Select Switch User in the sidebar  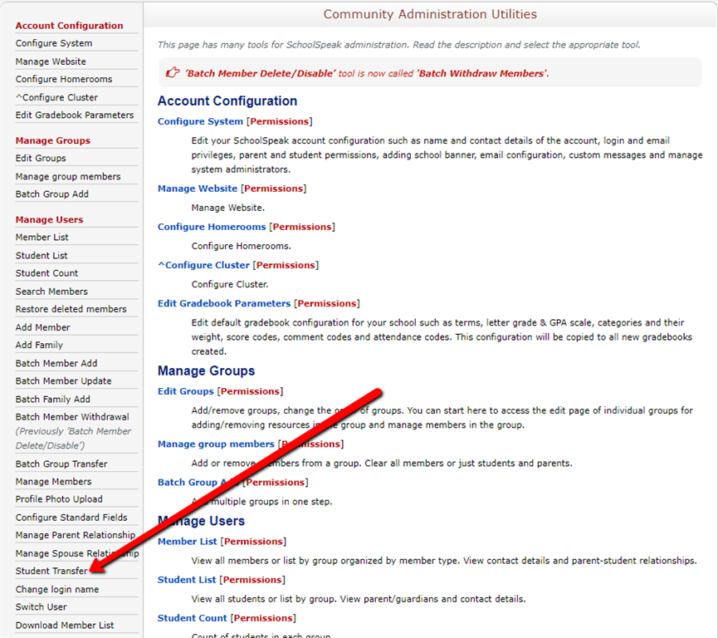pos(41,606)
